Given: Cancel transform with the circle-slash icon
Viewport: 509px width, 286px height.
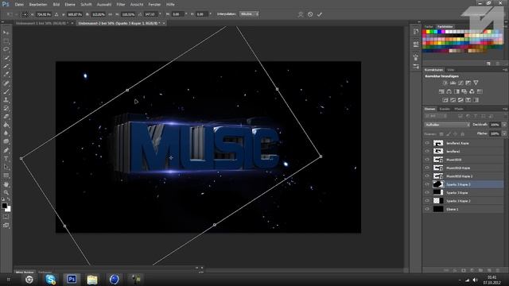Looking at the screenshot, I should [x=310, y=14].
